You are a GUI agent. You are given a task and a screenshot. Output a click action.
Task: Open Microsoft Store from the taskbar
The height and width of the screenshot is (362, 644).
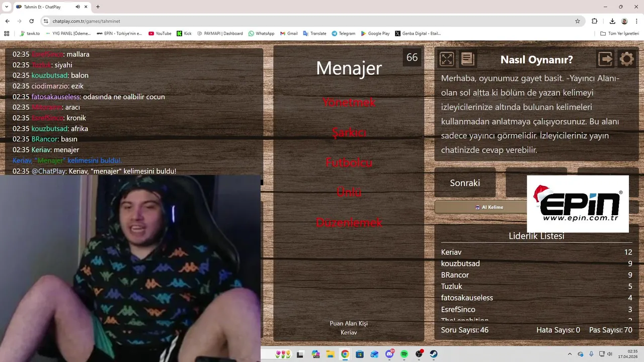coord(360,354)
